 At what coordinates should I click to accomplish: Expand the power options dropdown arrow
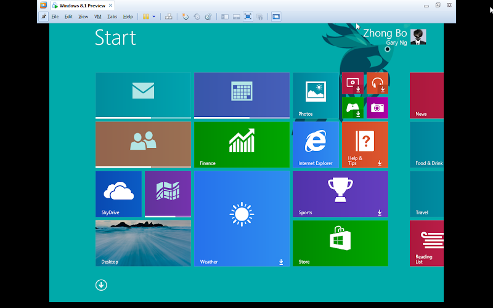pos(153,17)
